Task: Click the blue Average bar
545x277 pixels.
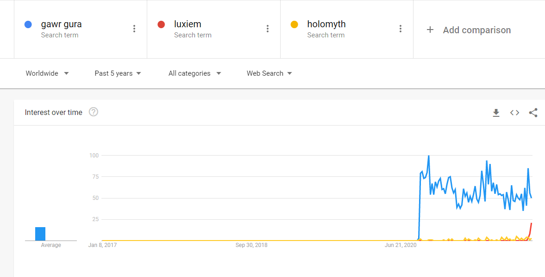Action: 40,234
